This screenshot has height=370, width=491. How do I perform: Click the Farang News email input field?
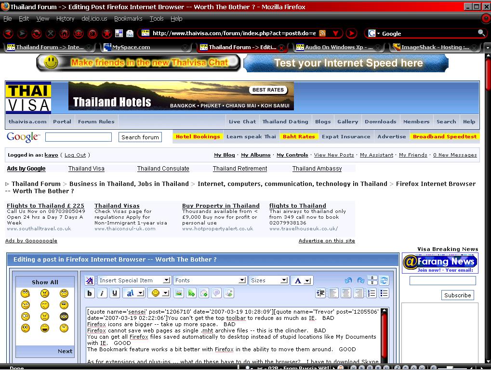tap(442, 280)
